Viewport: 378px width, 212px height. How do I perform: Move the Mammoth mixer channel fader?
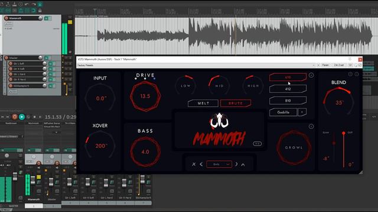click(x=33, y=180)
